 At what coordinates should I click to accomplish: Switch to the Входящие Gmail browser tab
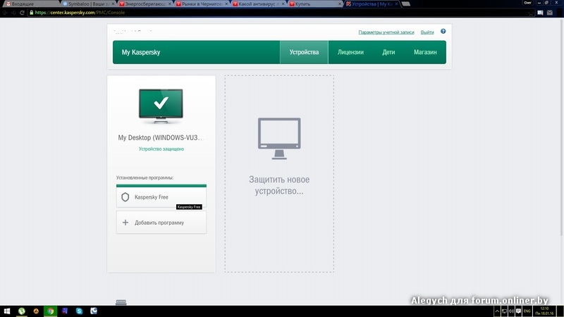30,4
